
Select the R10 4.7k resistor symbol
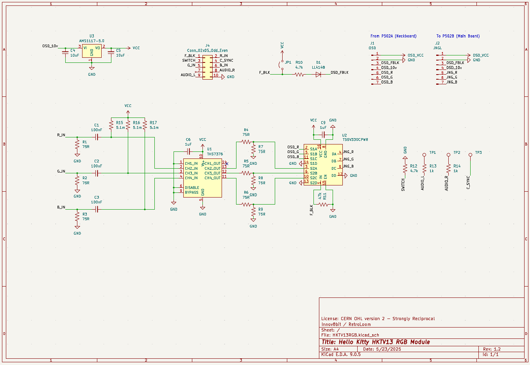pyautogui.click(x=299, y=75)
